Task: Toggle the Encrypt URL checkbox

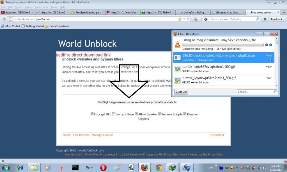Action: (92, 114)
